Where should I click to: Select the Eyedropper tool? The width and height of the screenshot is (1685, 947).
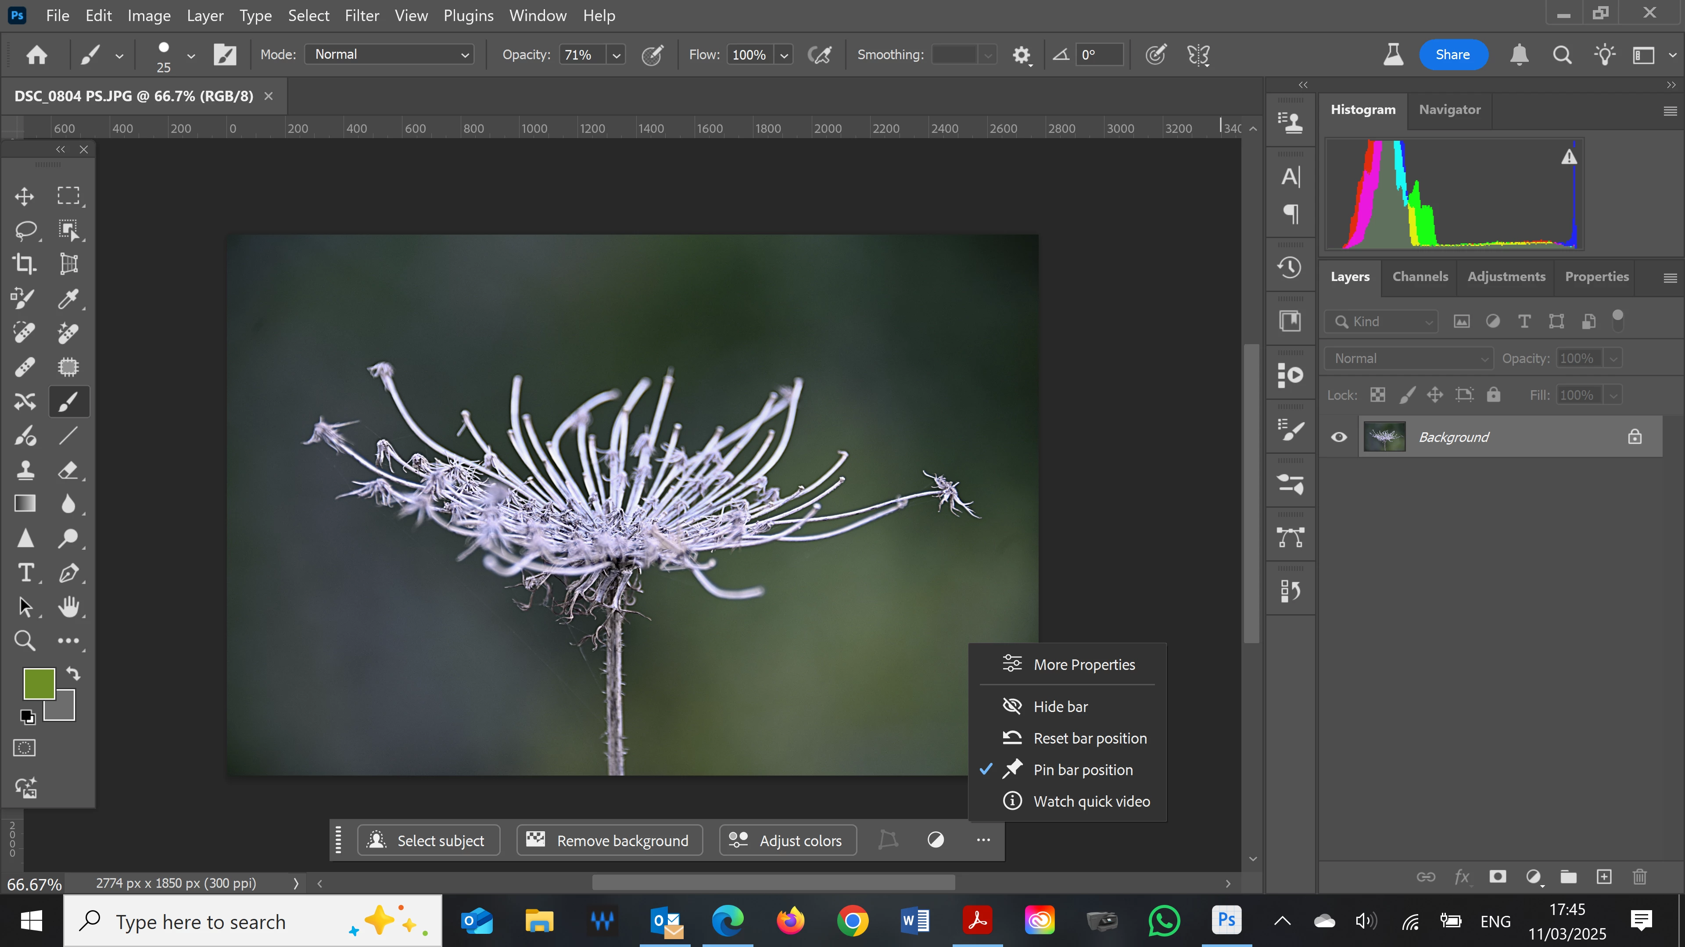(68, 299)
